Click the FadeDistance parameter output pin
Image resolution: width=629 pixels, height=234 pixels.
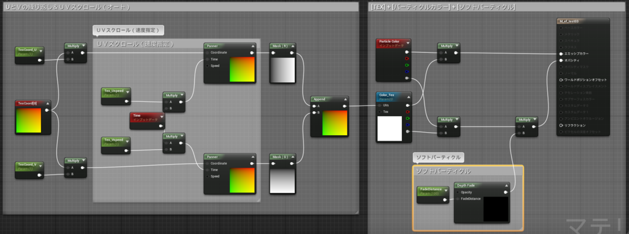pos(445,200)
